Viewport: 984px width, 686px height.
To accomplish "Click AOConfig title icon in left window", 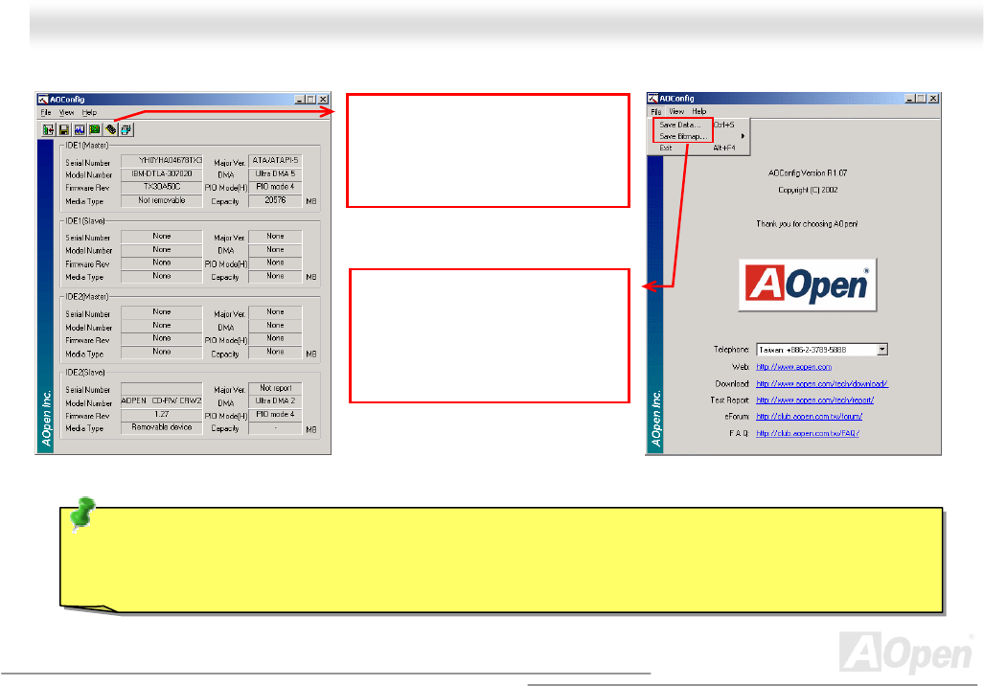I will (x=43, y=100).
